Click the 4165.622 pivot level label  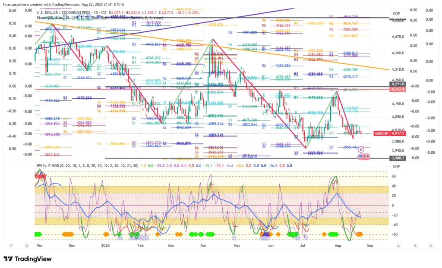52,100
